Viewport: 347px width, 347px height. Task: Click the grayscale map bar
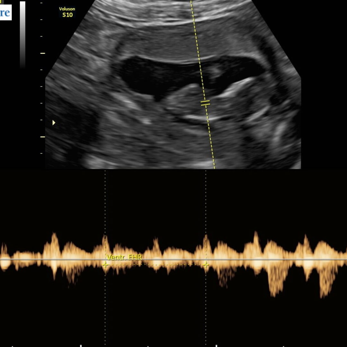22,34
